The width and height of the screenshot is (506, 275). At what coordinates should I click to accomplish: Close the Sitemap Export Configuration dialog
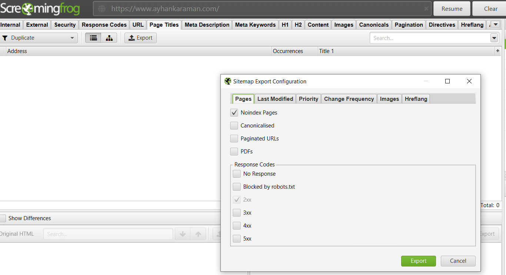(x=469, y=81)
